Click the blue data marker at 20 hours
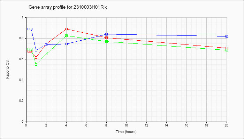 pyautogui.click(x=227, y=36)
